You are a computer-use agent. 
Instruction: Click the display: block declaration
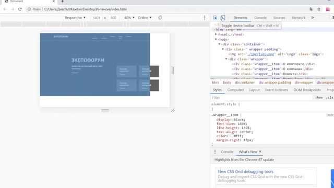coord(231,120)
